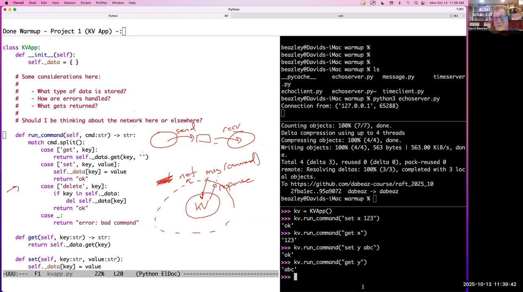Image resolution: width=523 pixels, height=292 pixels.
Task: Click 'return "error: bad command"' line
Action: [x=96, y=223]
